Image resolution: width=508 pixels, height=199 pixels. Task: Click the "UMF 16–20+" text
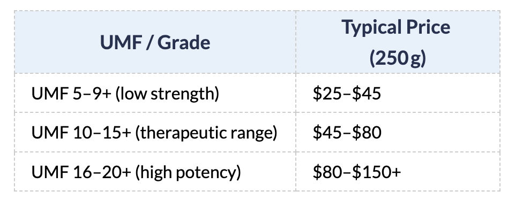[81, 172]
